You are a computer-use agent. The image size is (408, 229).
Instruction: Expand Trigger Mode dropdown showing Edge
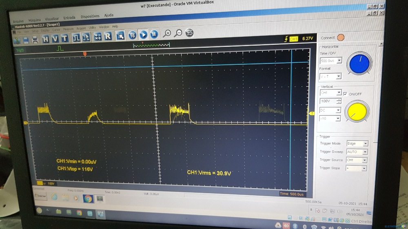[365, 143]
